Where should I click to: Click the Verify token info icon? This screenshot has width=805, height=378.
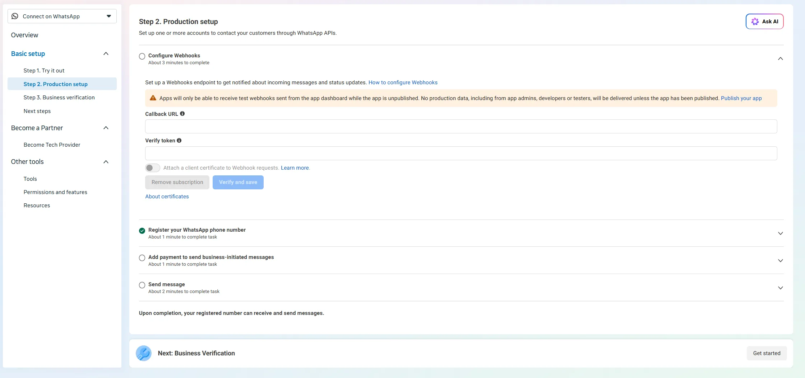pyautogui.click(x=179, y=141)
